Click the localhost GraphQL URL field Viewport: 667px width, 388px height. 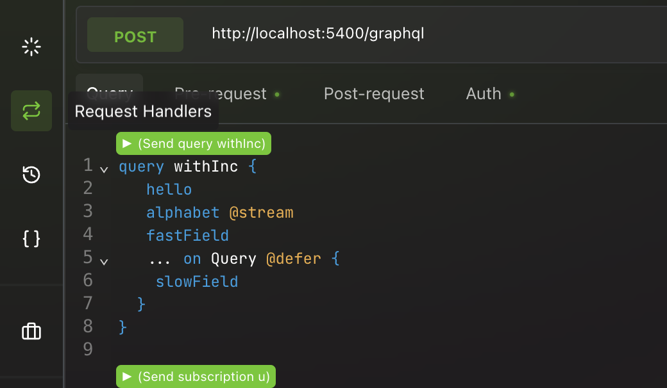(x=318, y=33)
